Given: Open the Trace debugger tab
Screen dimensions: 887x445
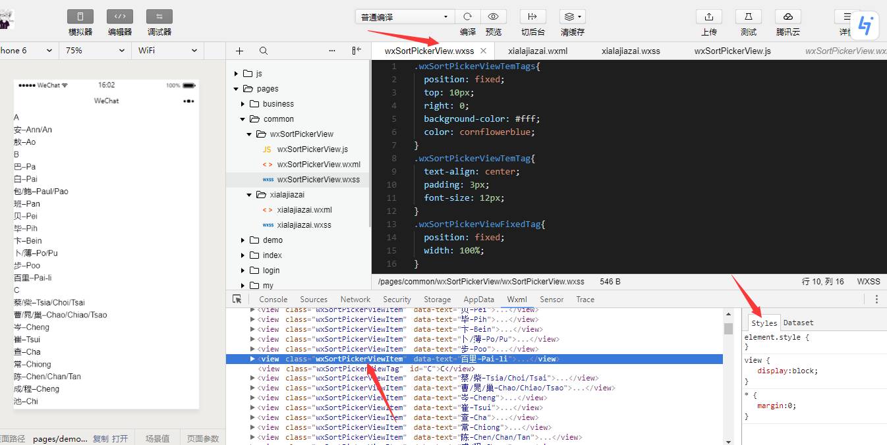Looking at the screenshot, I should (585, 300).
